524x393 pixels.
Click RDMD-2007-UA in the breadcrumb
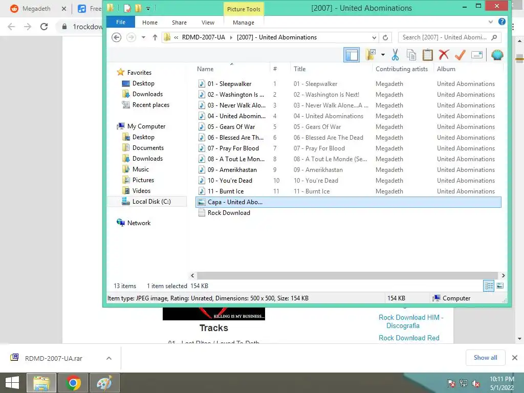[204, 37]
